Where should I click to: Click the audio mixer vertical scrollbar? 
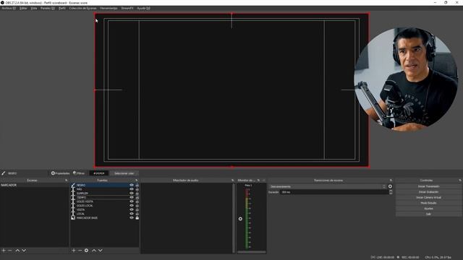234,218
